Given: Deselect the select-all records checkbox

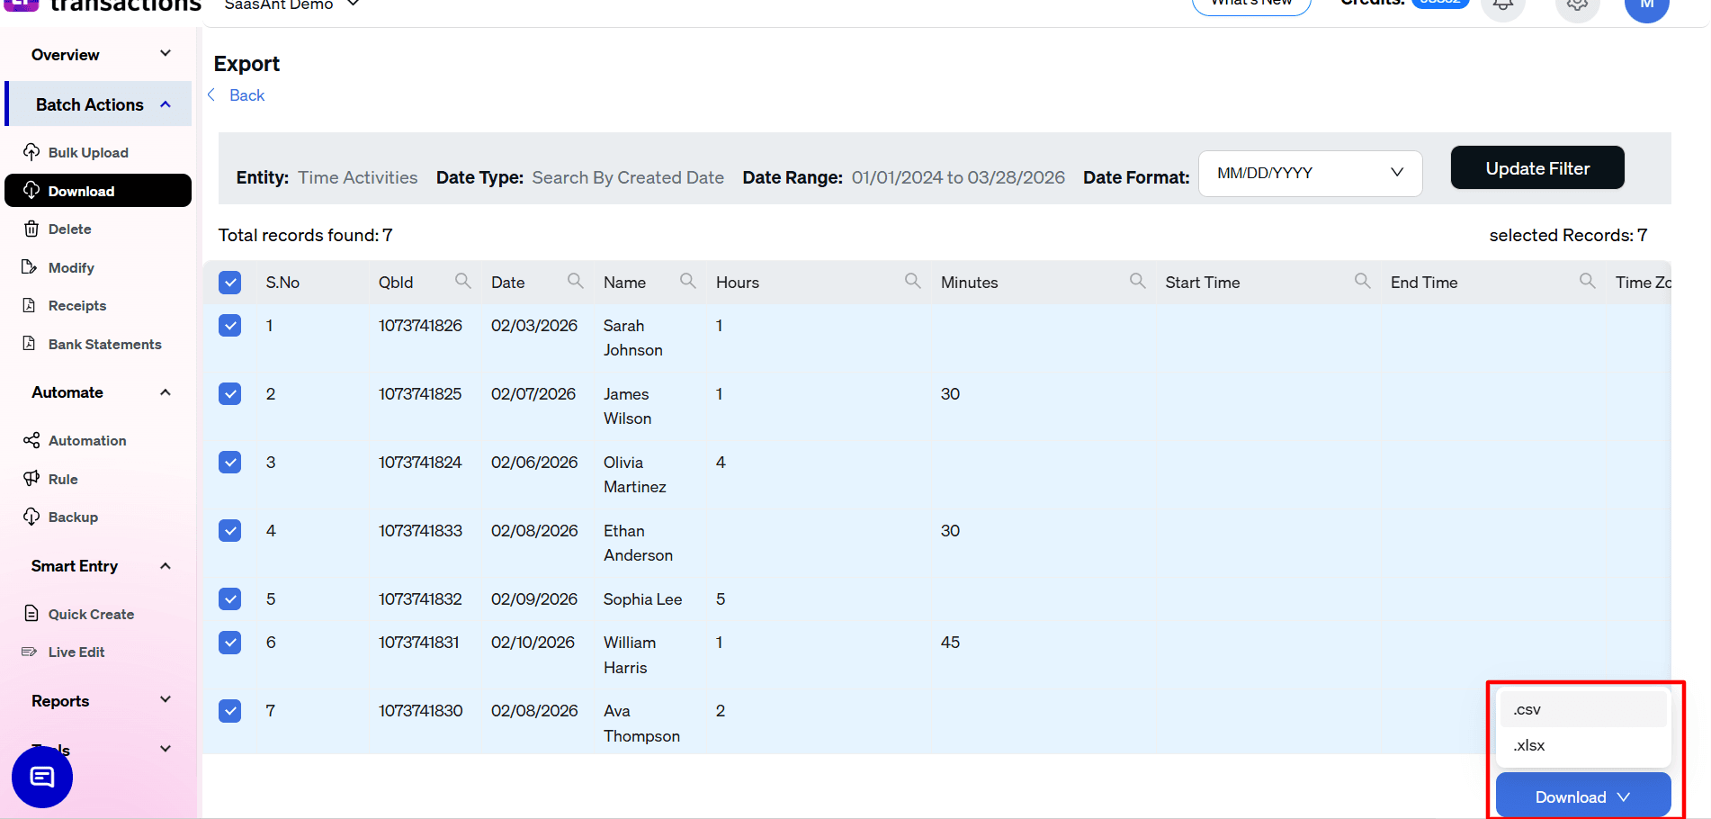Looking at the screenshot, I should [x=230, y=282].
